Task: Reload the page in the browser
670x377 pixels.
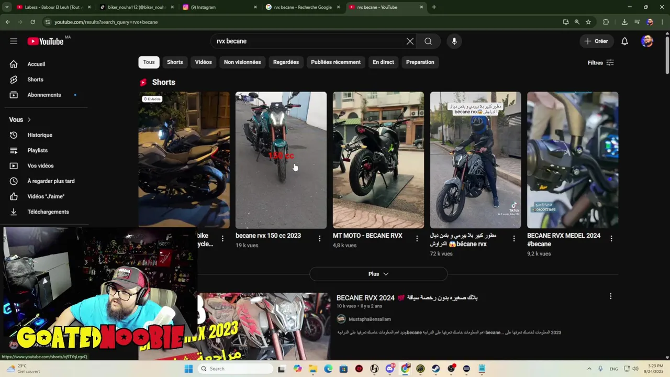Action: [x=32, y=22]
